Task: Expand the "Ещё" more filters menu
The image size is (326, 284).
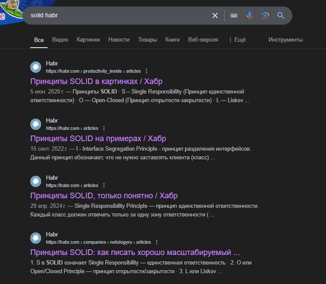Action: tap(237, 39)
